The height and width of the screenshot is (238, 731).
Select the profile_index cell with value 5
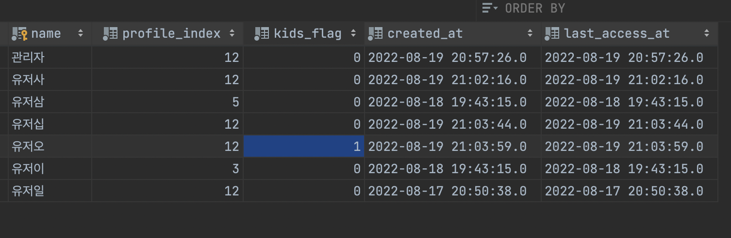point(167,102)
